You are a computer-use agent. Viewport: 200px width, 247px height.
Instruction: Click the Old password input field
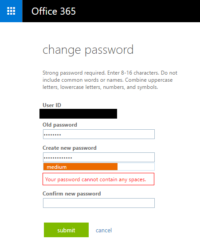[x=99, y=134]
